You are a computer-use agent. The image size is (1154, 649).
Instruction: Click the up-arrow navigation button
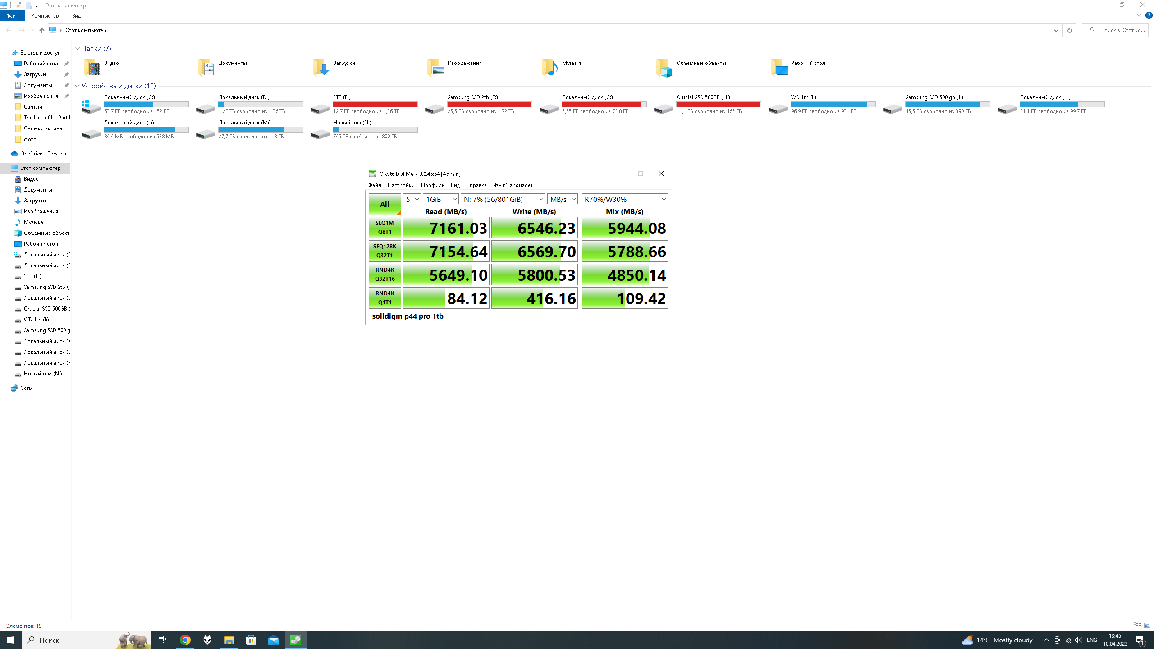pyautogui.click(x=41, y=30)
